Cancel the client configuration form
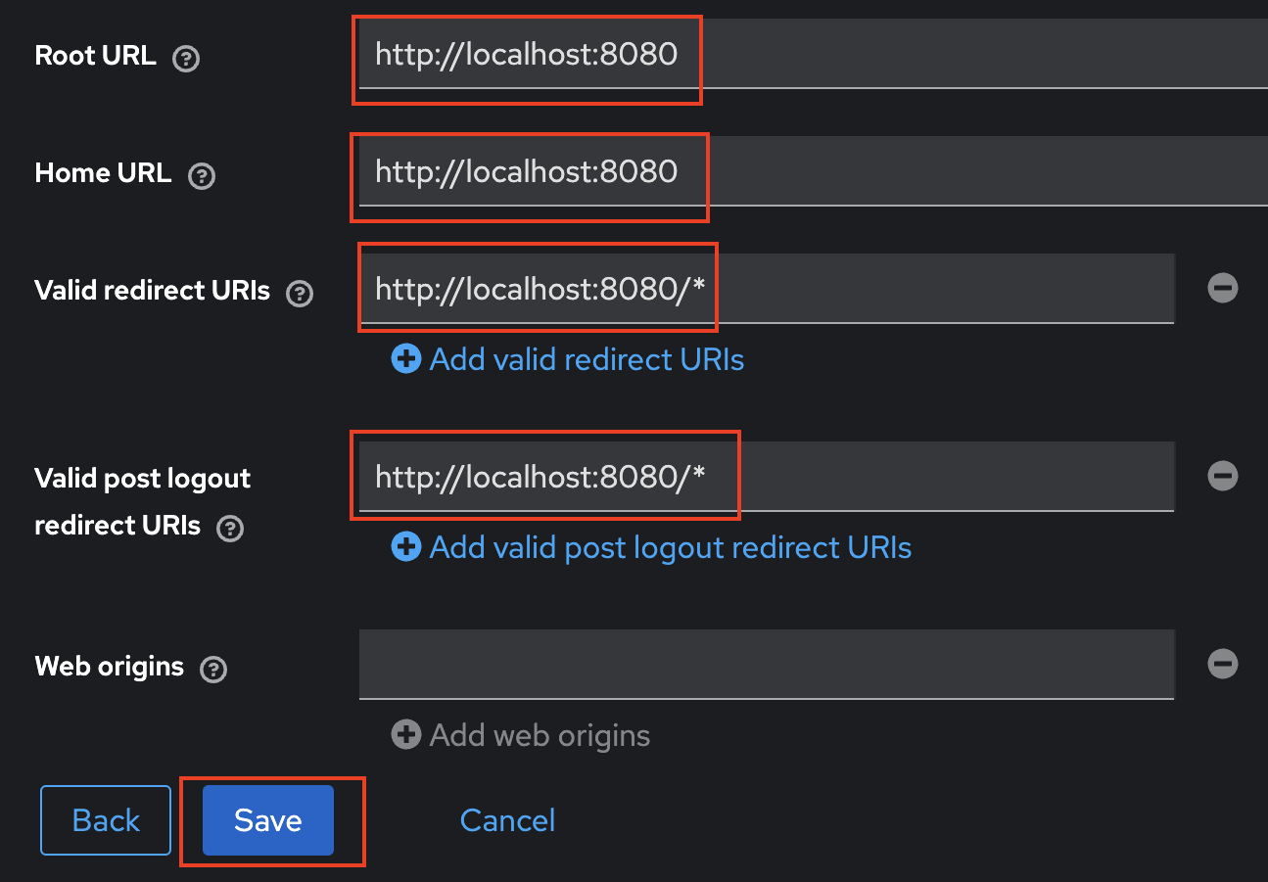The image size is (1268, 882). pos(507,820)
